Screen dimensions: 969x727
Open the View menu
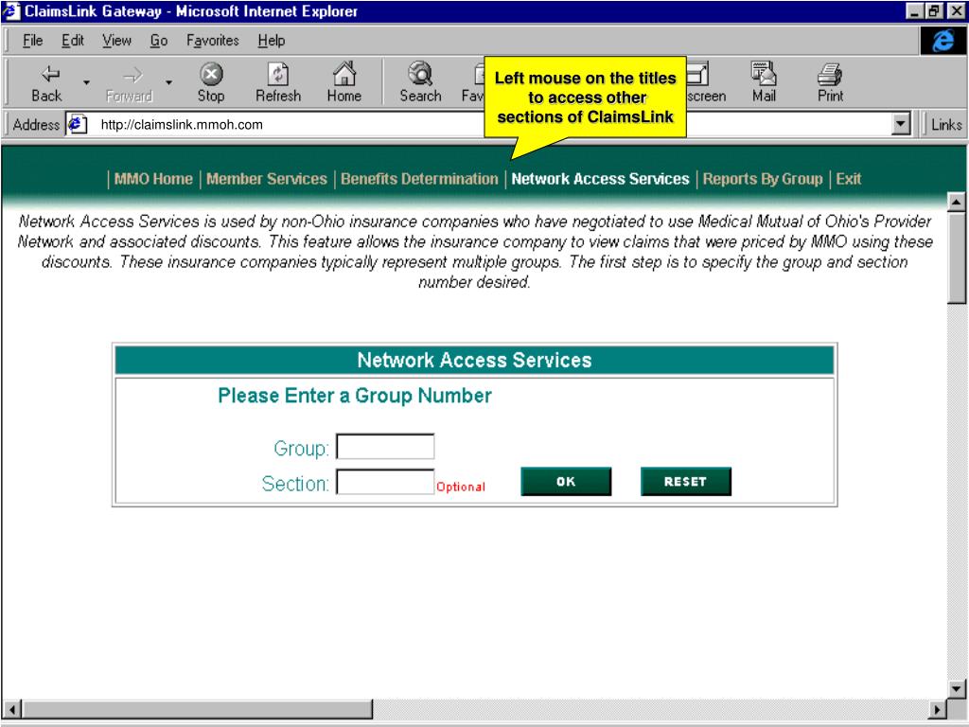(x=116, y=41)
